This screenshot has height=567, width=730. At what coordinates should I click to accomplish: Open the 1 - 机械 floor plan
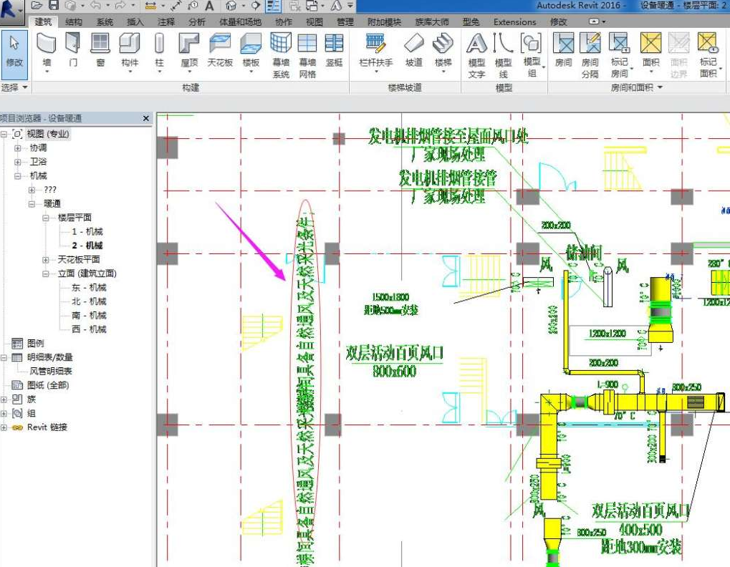tap(87, 232)
